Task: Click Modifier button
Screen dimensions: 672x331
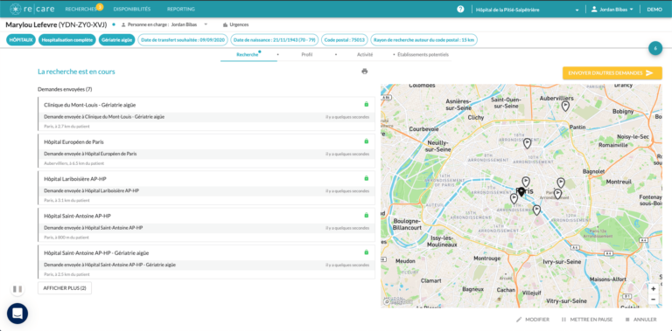Action: pos(533,320)
